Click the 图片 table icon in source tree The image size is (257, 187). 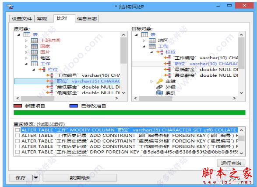point(35,52)
